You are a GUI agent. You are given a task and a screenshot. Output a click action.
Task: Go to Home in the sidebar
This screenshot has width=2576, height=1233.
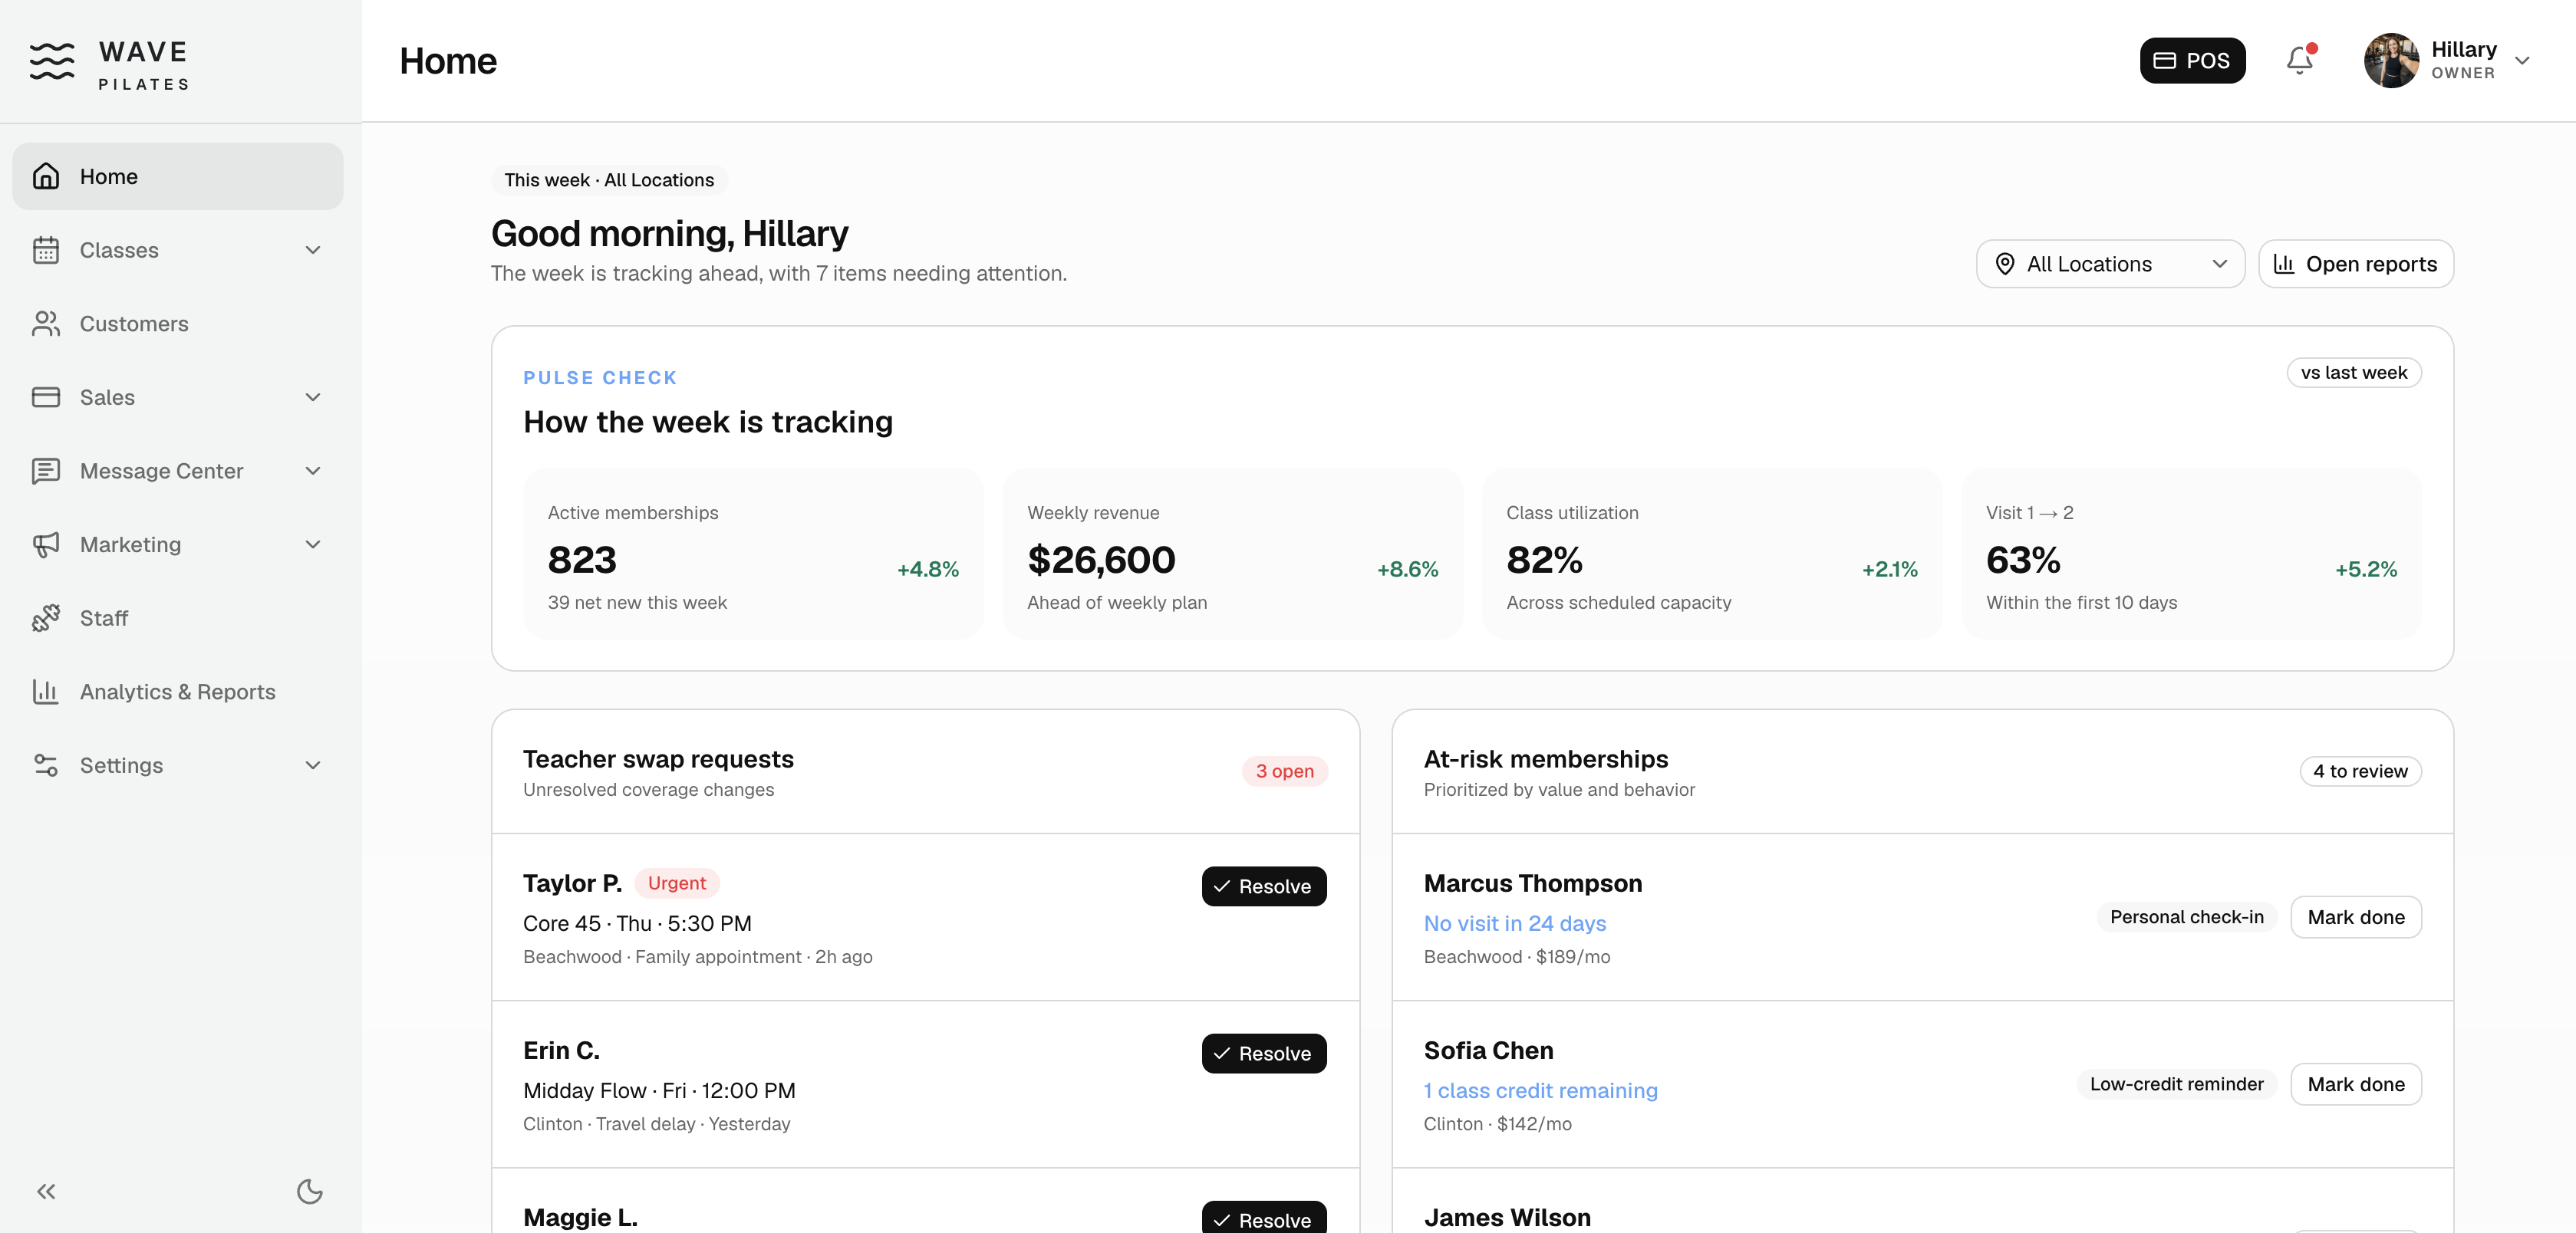[178, 176]
